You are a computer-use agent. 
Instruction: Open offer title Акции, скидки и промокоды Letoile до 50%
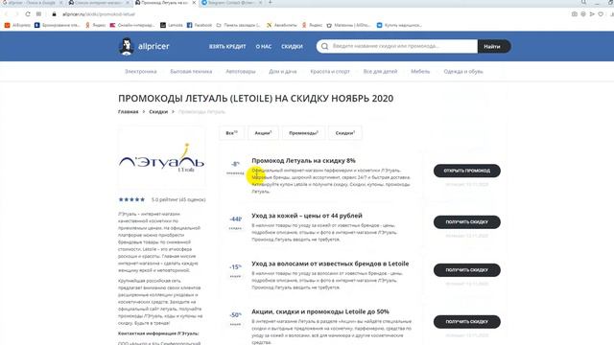tap(320, 311)
